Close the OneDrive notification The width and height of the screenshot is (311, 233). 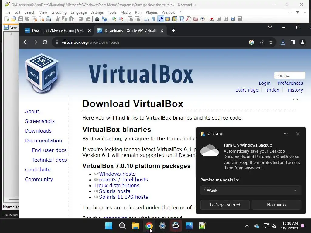(x=298, y=134)
